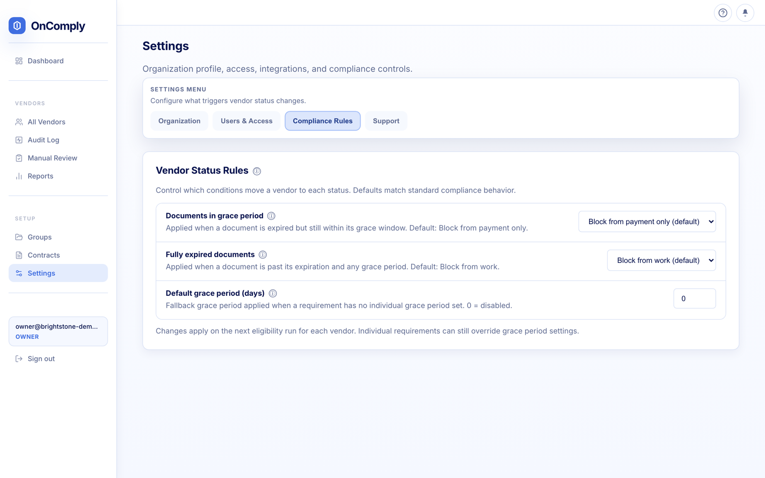Click the Fully expired documents label
Viewport: 765px width, 478px height.
pyautogui.click(x=210, y=255)
